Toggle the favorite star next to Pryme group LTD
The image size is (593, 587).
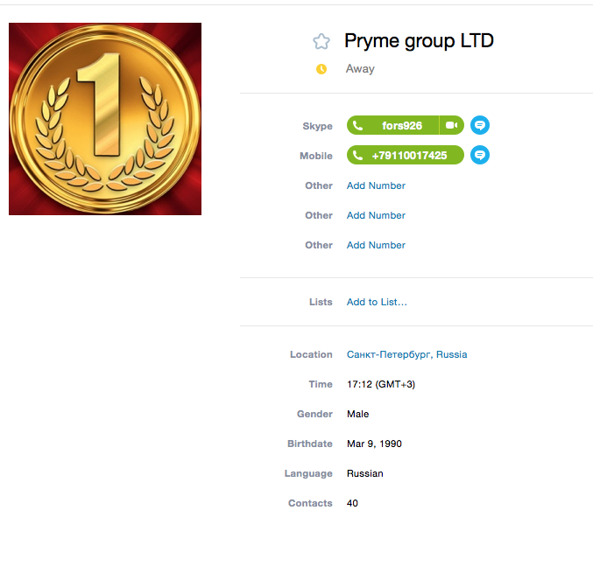321,41
